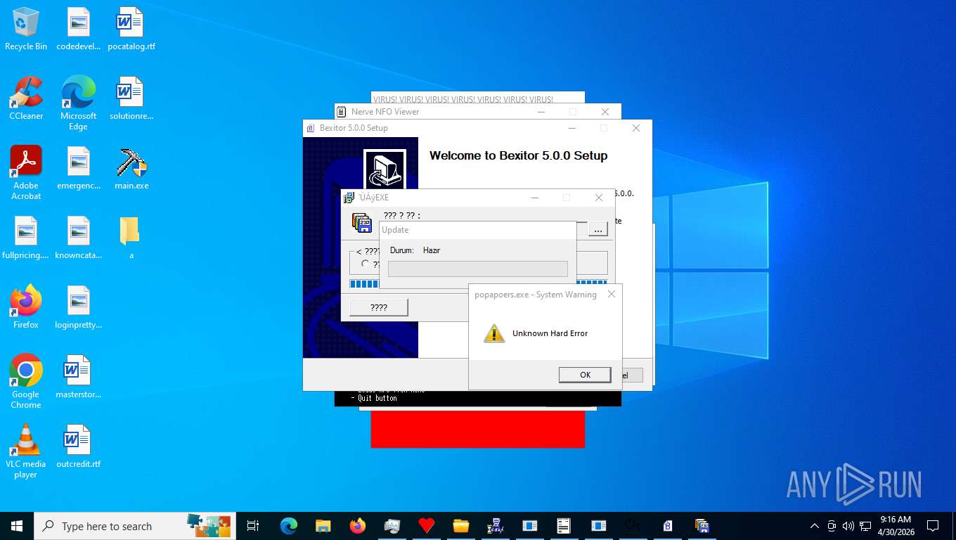Viewport: 956px width, 540px height.
Task: Click the 'Unknown Hard Error' message text
Action: (550, 333)
